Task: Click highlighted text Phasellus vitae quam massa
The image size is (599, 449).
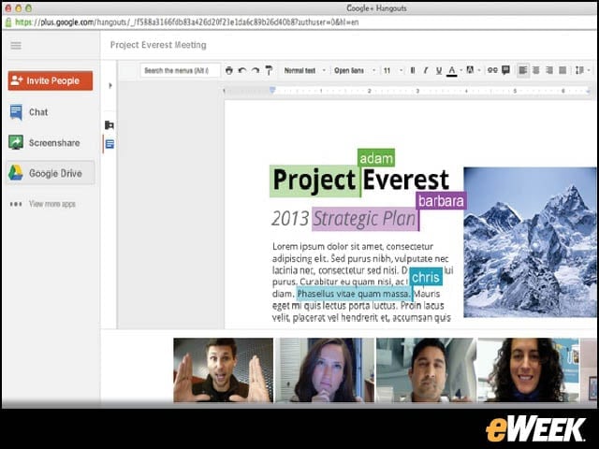Action: 354,294
